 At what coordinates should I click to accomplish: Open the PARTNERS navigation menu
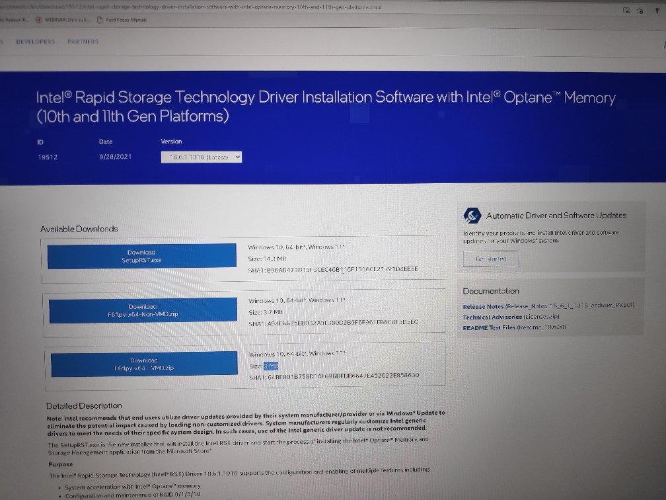pyautogui.click(x=83, y=41)
